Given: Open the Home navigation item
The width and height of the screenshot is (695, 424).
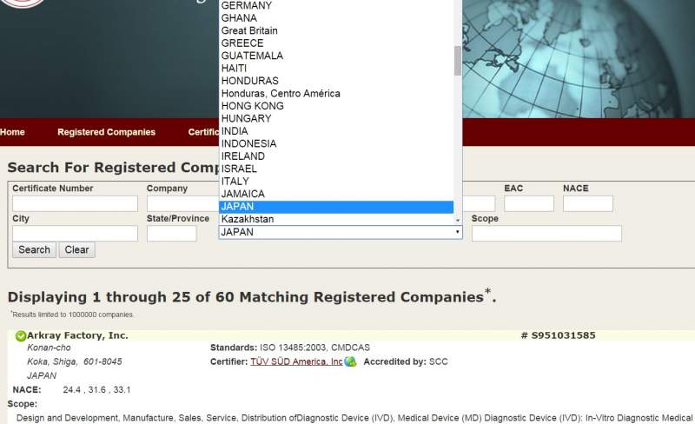Looking at the screenshot, I should tap(12, 132).
